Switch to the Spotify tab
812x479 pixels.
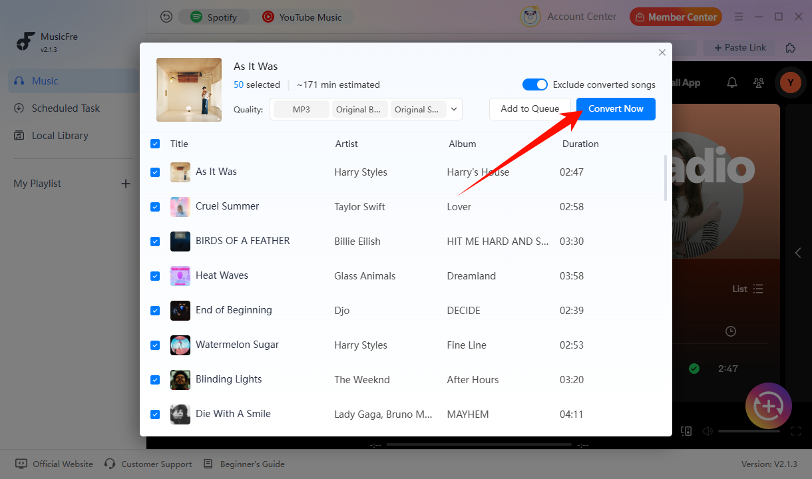pyautogui.click(x=214, y=17)
